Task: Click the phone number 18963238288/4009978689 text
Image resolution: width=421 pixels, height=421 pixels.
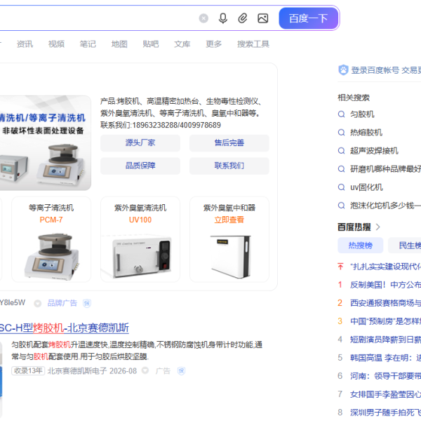Action: click(176, 125)
